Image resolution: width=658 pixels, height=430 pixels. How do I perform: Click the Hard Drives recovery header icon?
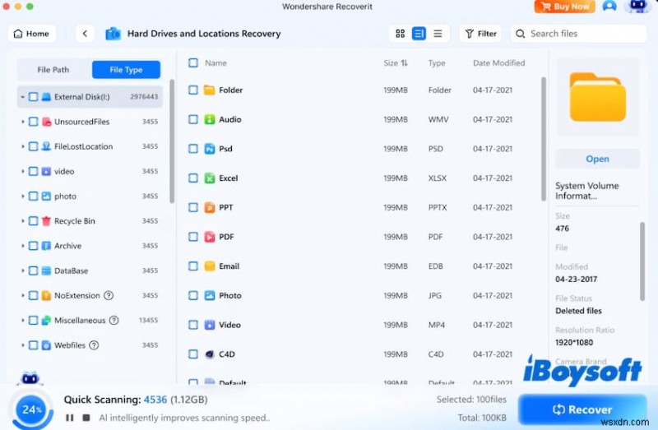pos(113,34)
